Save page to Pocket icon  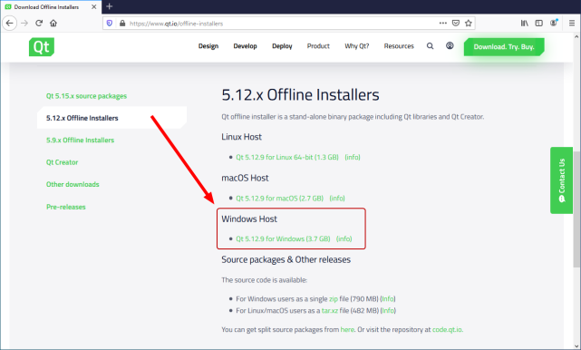pyautogui.click(x=456, y=23)
